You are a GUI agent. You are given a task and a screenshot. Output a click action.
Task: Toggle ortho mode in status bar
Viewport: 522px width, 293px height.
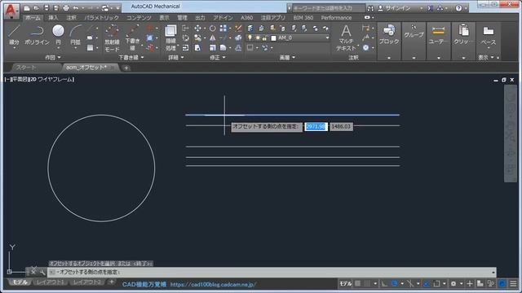pos(384,283)
